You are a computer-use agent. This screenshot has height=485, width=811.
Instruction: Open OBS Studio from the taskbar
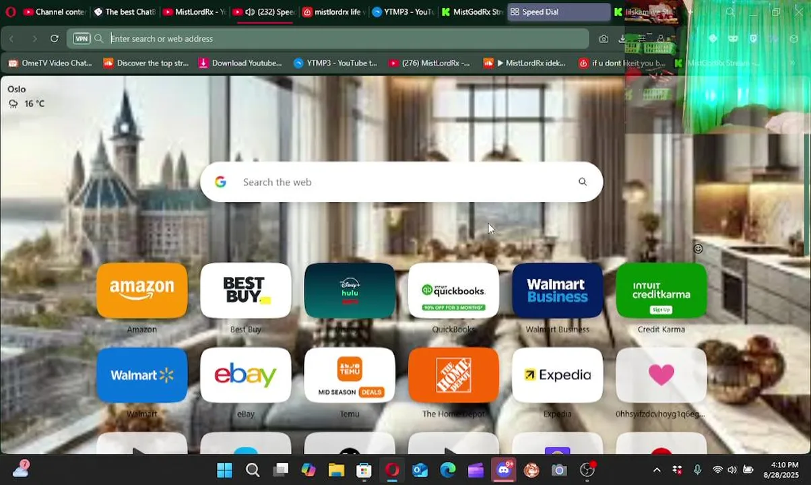[x=587, y=470]
